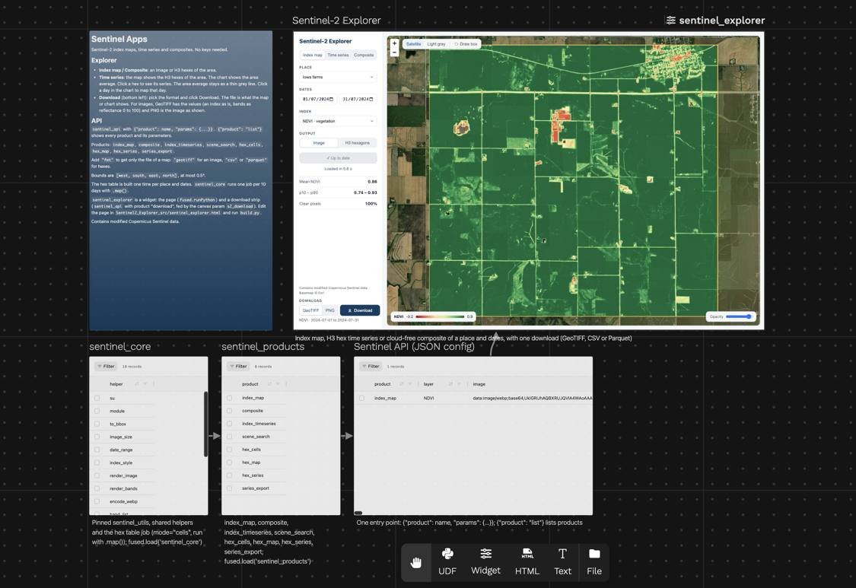Open the start date calendar picker icon

pyautogui.click(x=331, y=100)
